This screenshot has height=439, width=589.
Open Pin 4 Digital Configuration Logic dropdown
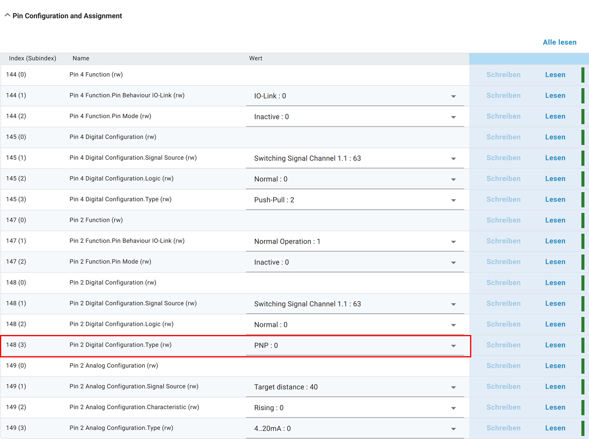453,179
